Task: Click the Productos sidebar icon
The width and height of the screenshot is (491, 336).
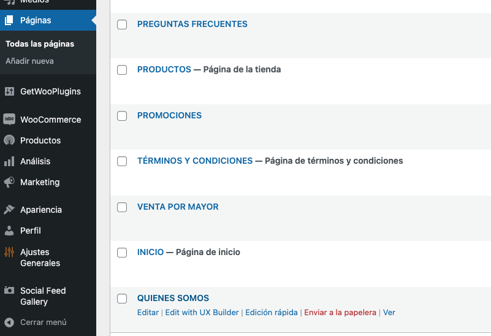Action: point(9,140)
